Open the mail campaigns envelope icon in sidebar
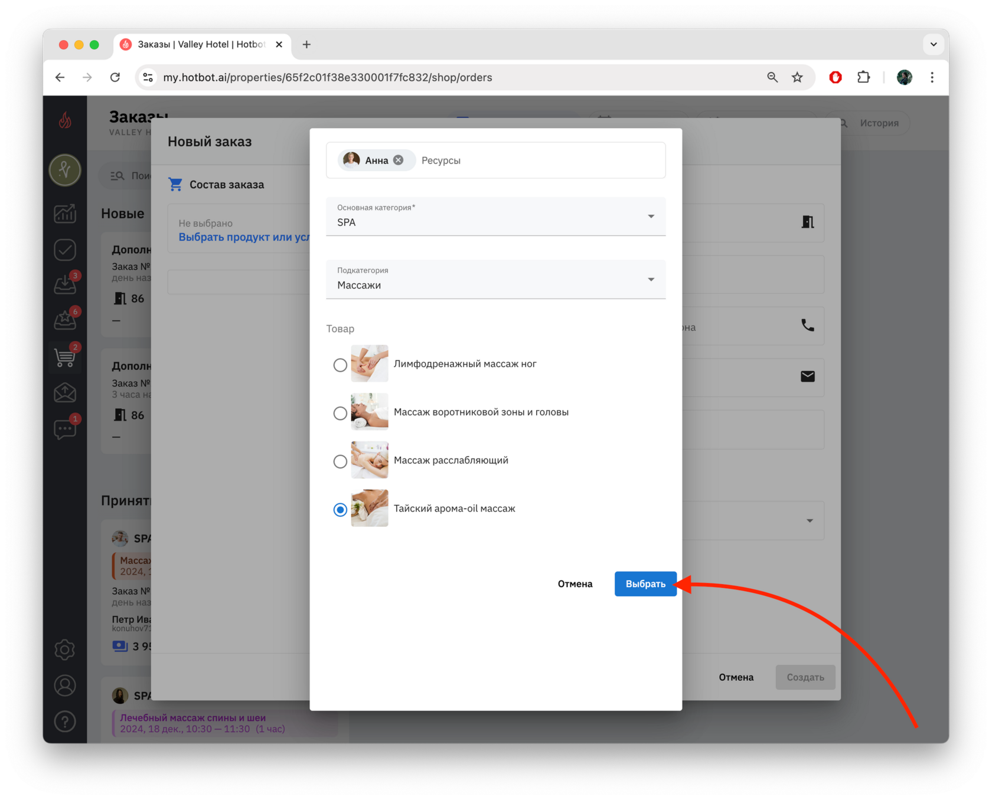This screenshot has height=800, width=992. [65, 392]
